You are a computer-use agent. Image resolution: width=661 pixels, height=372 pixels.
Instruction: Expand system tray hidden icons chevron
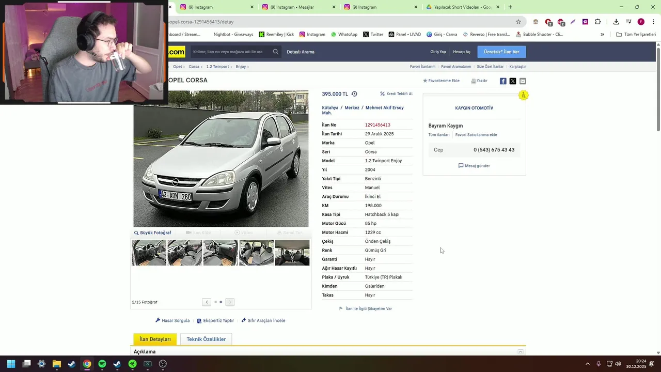tap(587, 364)
